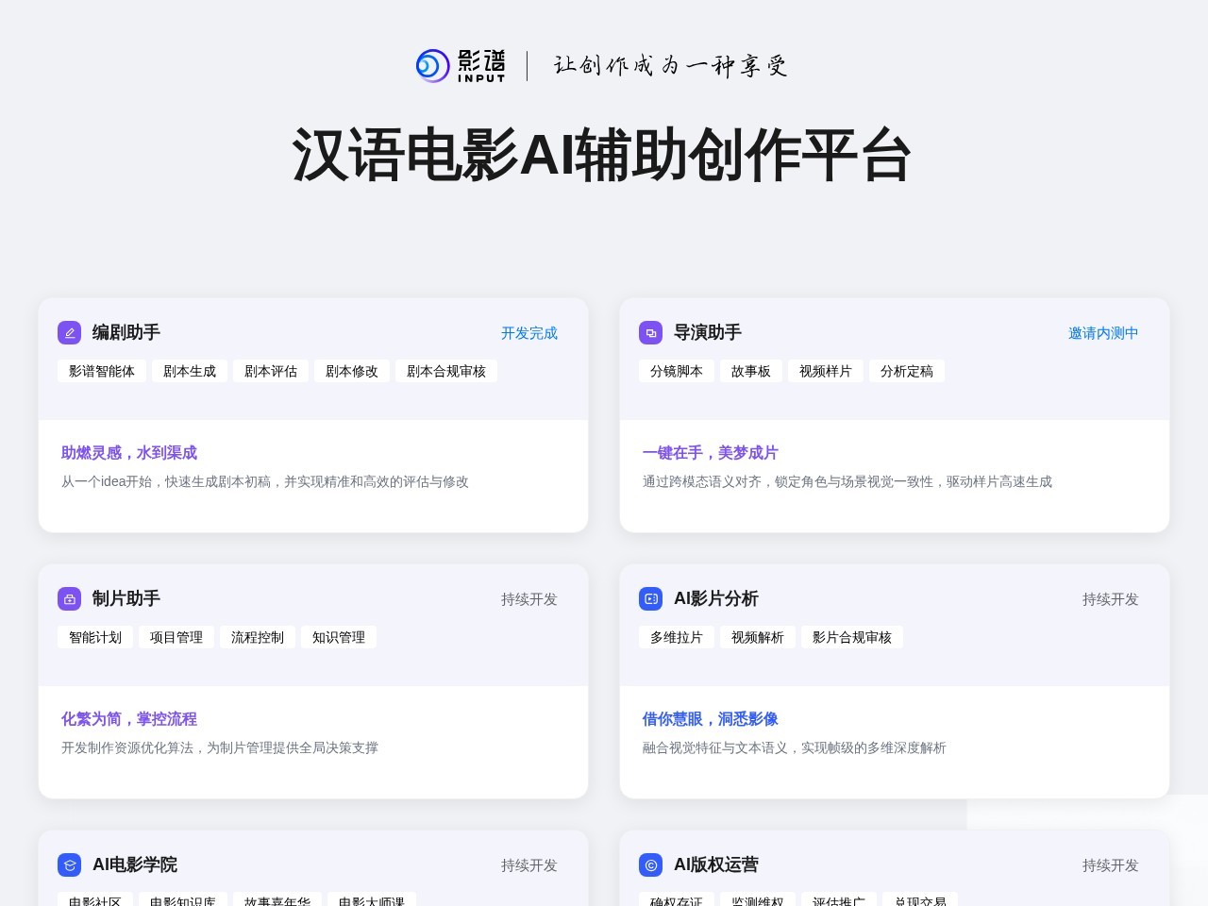Select the 分镜脚本 tag
Screen dimensions: 1208x906
[x=677, y=372]
